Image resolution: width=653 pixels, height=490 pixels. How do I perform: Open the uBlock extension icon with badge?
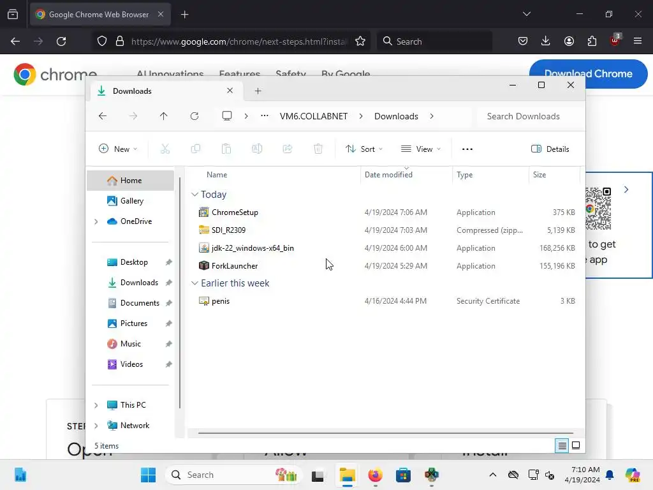click(x=615, y=40)
